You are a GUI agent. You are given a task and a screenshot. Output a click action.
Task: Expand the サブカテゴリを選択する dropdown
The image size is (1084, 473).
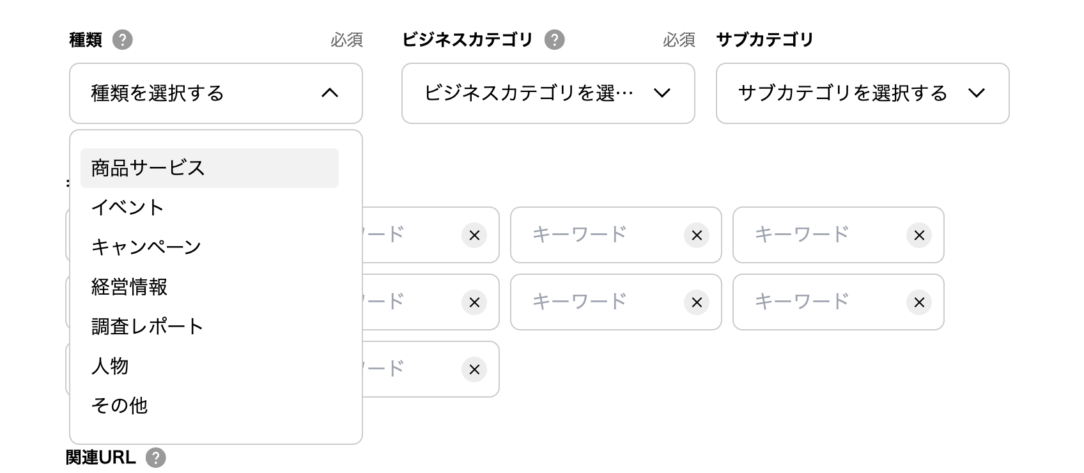[x=863, y=93]
